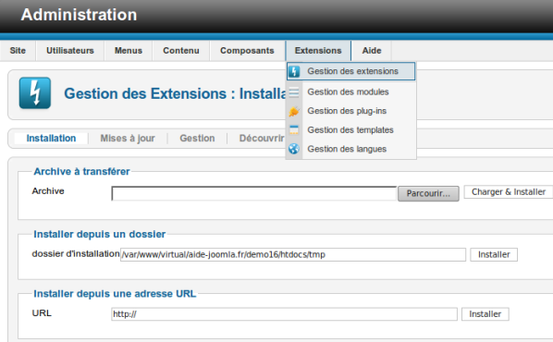Open the Menus menu
The height and width of the screenshot is (342, 553).
click(x=129, y=51)
